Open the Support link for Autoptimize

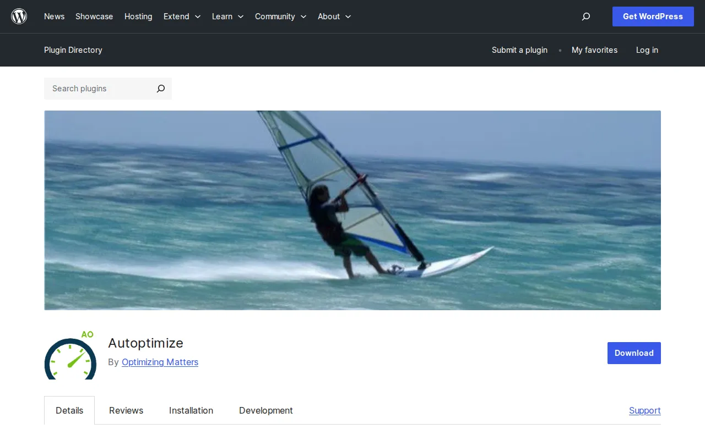click(644, 410)
